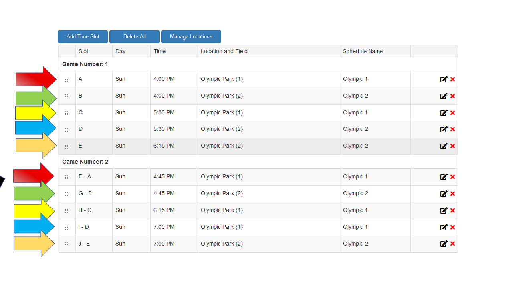This screenshot has width=513, height=288.
Task: Delete time slot I - D
Action: [x=452, y=227]
